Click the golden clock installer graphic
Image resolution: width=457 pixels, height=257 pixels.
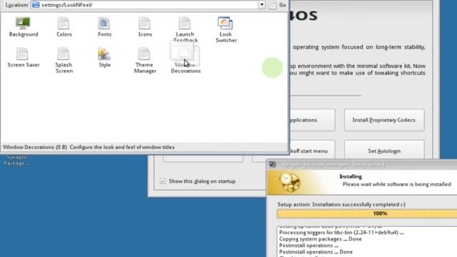(x=290, y=183)
